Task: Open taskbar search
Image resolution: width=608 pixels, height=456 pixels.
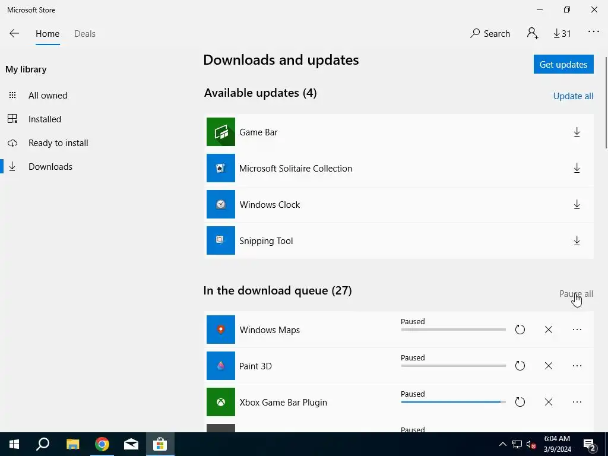Action: click(x=43, y=444)
